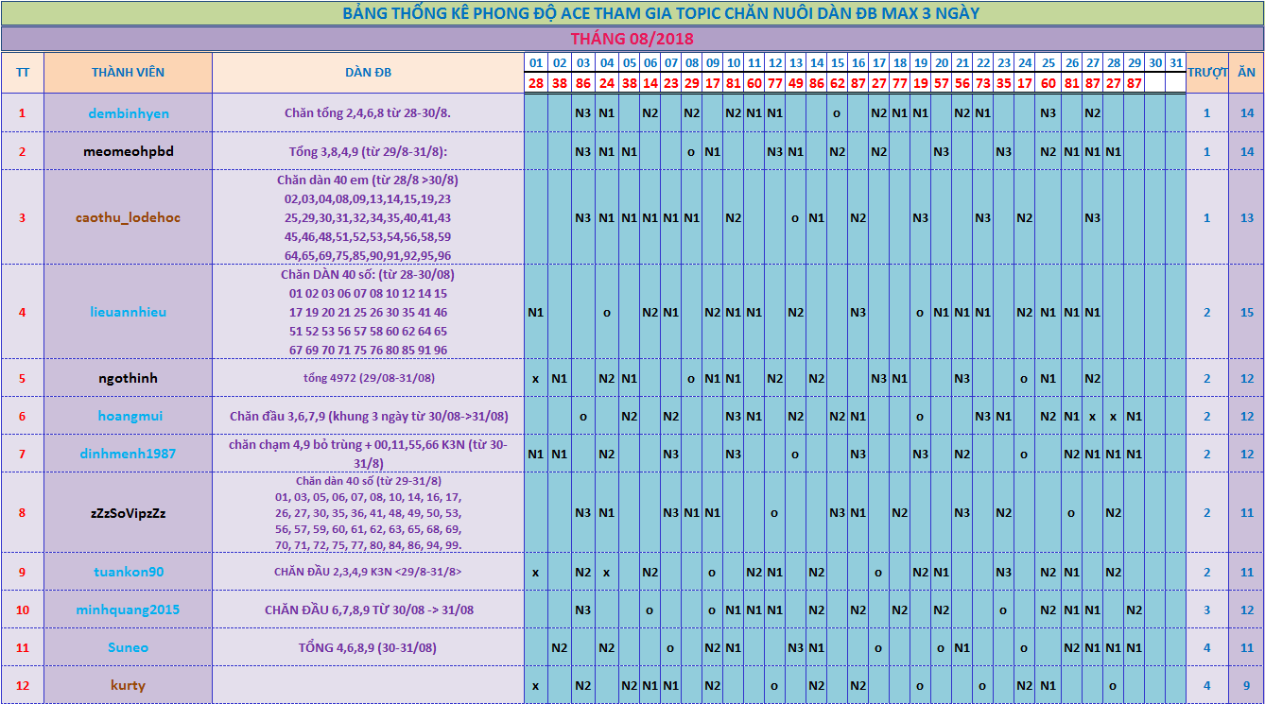This screenshot has height=704, width=1265.
Task: Select lieuannhieu's 'Chăn DÀN 40 số' cell
Action: coord(369,312)
